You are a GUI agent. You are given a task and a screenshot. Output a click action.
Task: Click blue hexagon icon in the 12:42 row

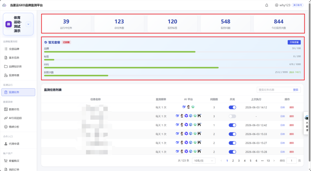[191, 125]
